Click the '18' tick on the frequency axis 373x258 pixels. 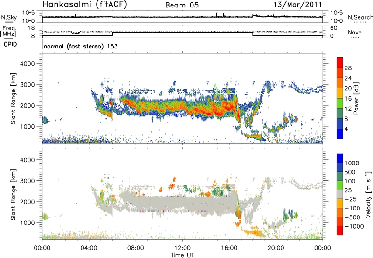[x=31, y=28]
